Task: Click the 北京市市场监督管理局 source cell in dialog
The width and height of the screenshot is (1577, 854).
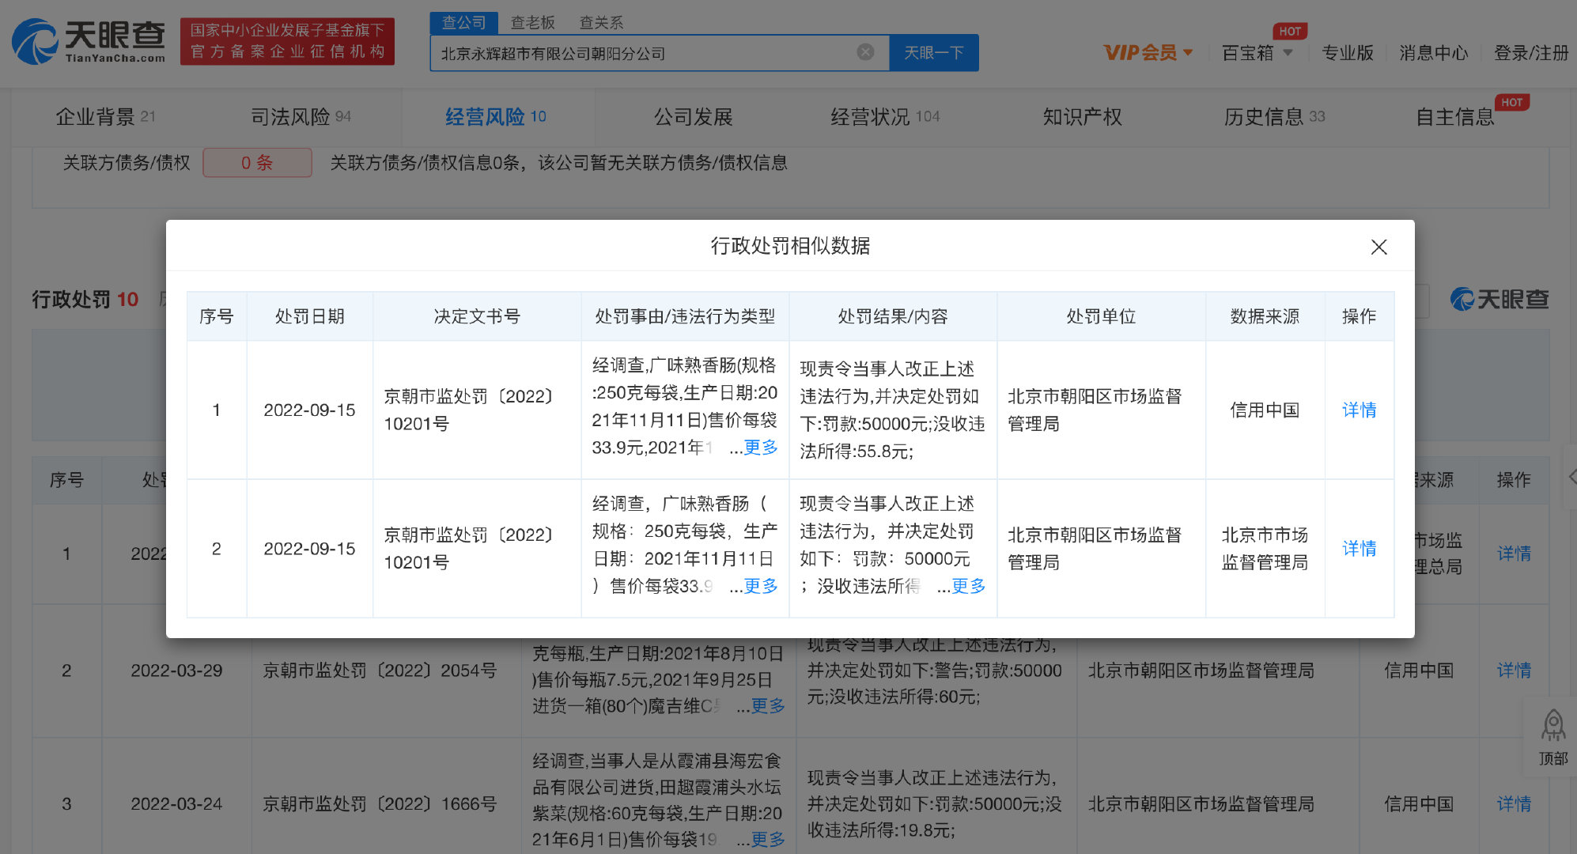Action: point(1265,549)
